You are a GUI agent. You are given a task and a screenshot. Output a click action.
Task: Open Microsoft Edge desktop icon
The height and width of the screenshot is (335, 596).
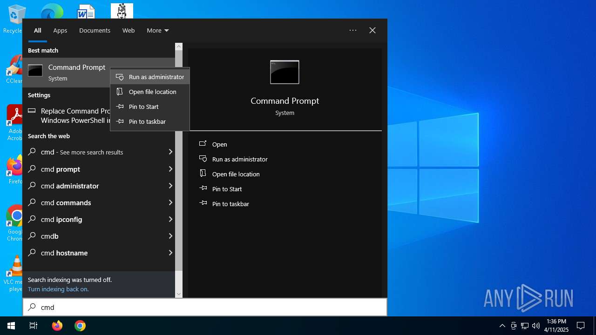(52, 11)
